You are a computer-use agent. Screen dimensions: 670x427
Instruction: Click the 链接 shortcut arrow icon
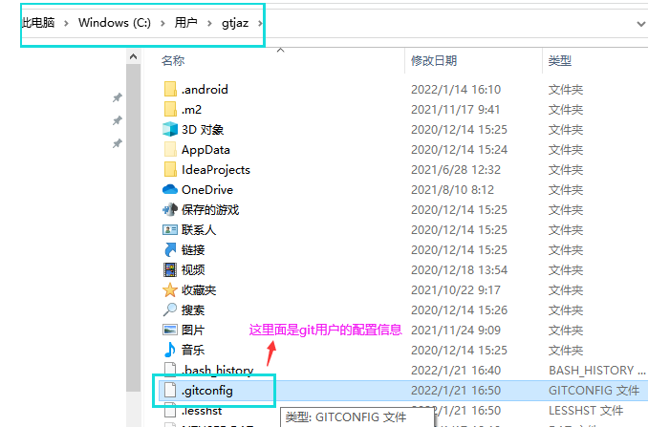[170, 249]
